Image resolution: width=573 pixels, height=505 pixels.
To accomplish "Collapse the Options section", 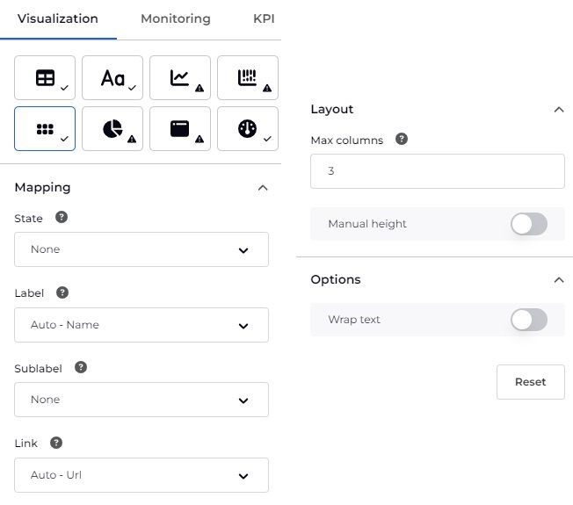I will [559, 280].
